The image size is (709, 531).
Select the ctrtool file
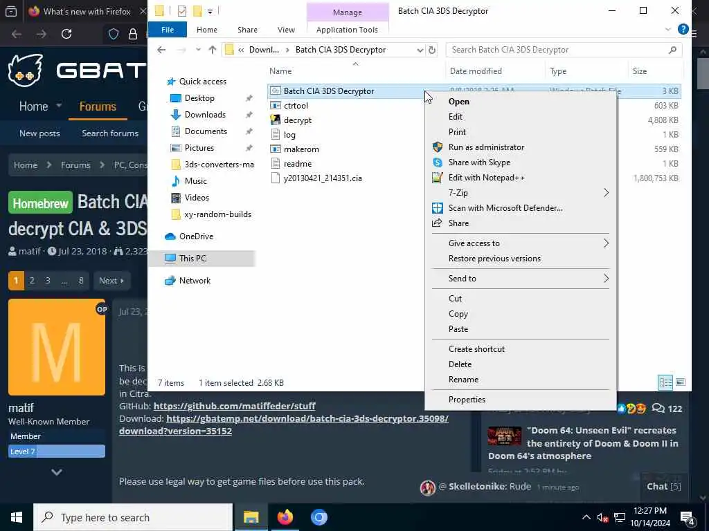pos(296,106)
